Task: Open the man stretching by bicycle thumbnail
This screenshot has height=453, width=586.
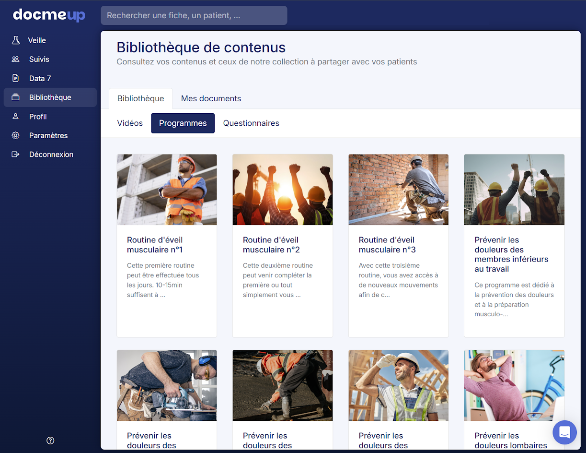Action: [514, 385]
